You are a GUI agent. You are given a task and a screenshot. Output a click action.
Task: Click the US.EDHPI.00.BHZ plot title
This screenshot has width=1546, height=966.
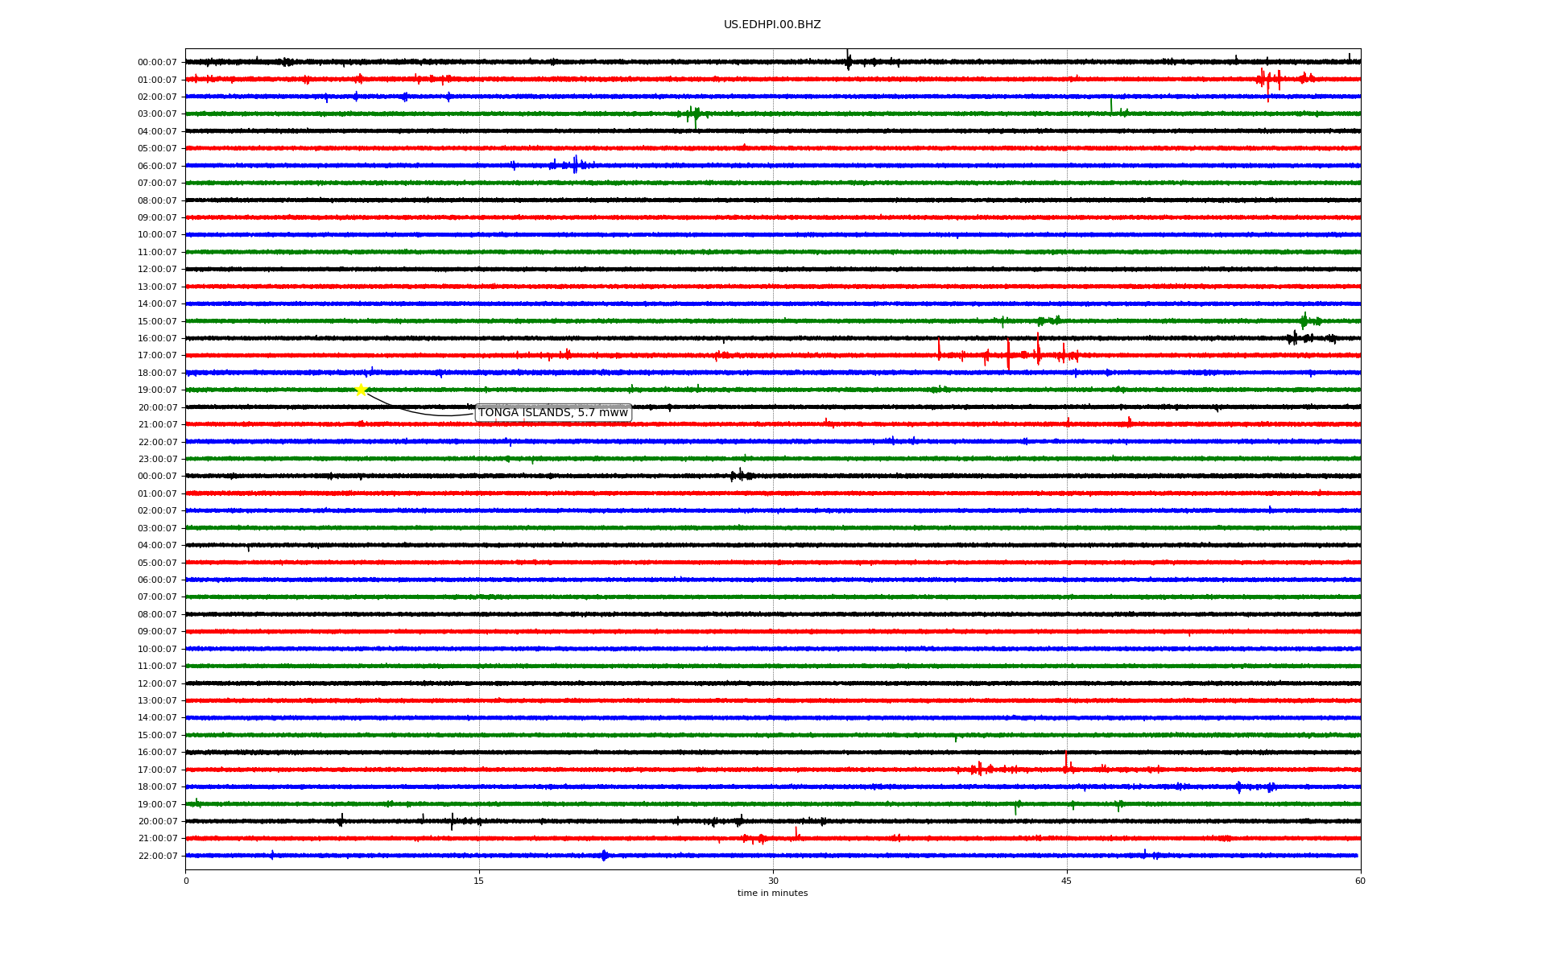tap(771, 25)
